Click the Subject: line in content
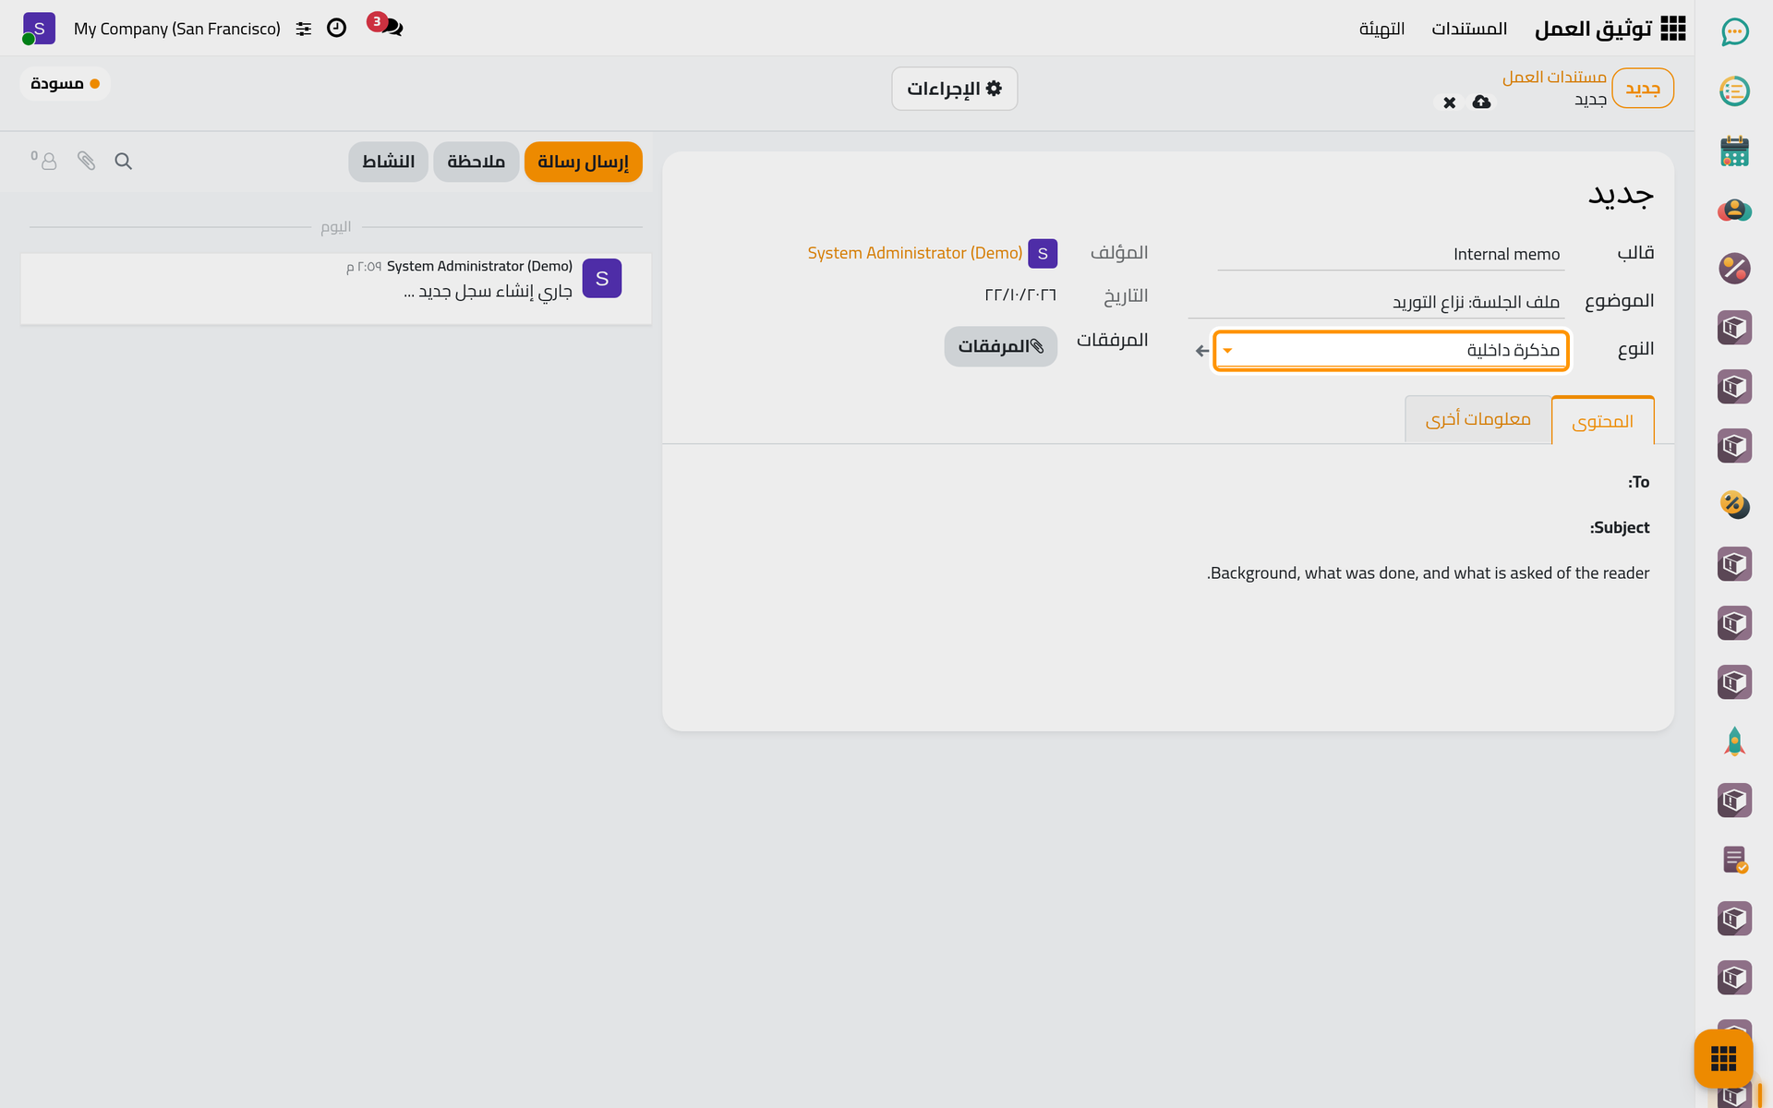 (1620, 528)
